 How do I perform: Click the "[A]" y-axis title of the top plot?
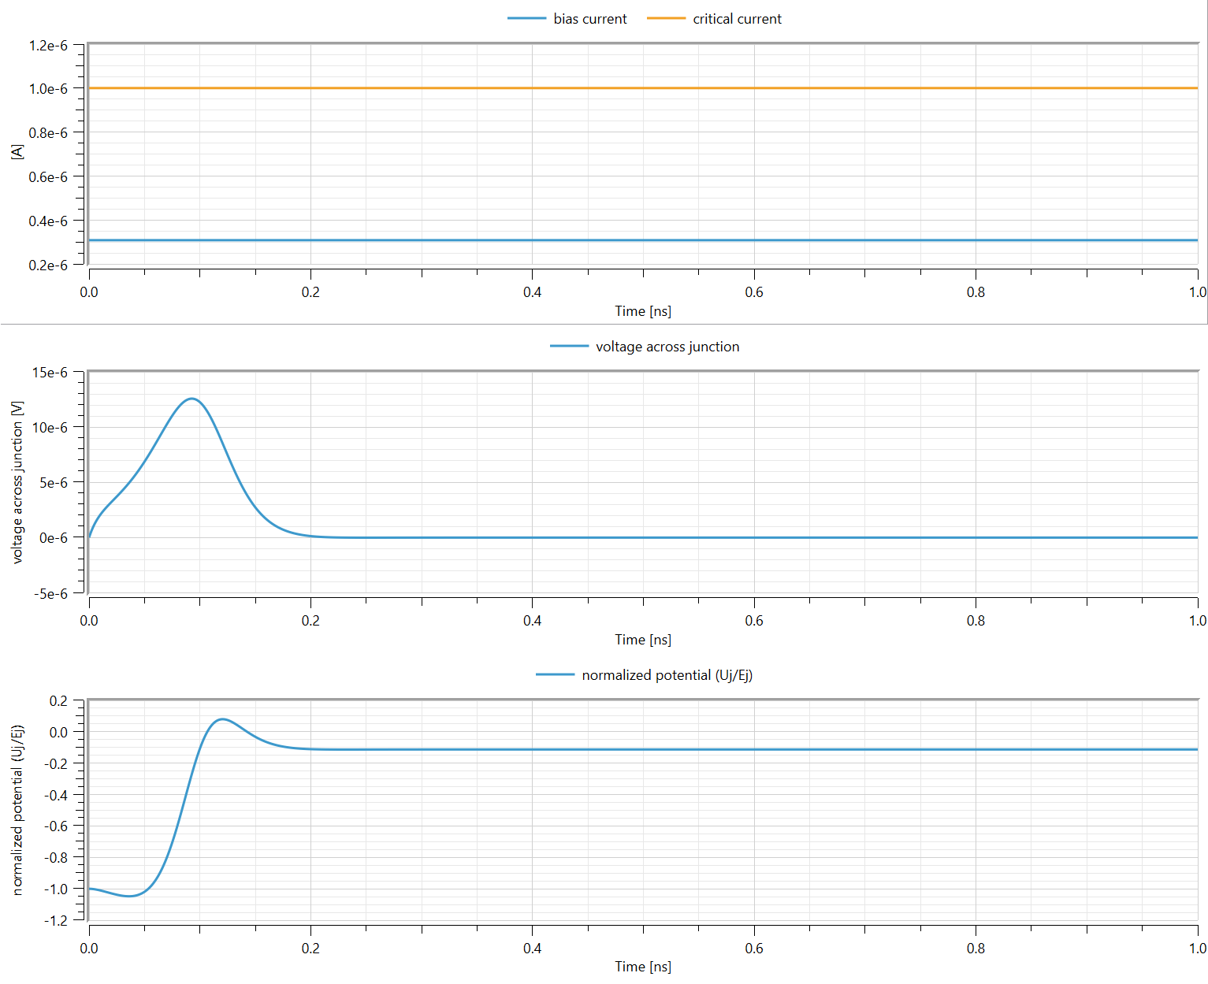(x=17, y=151)
